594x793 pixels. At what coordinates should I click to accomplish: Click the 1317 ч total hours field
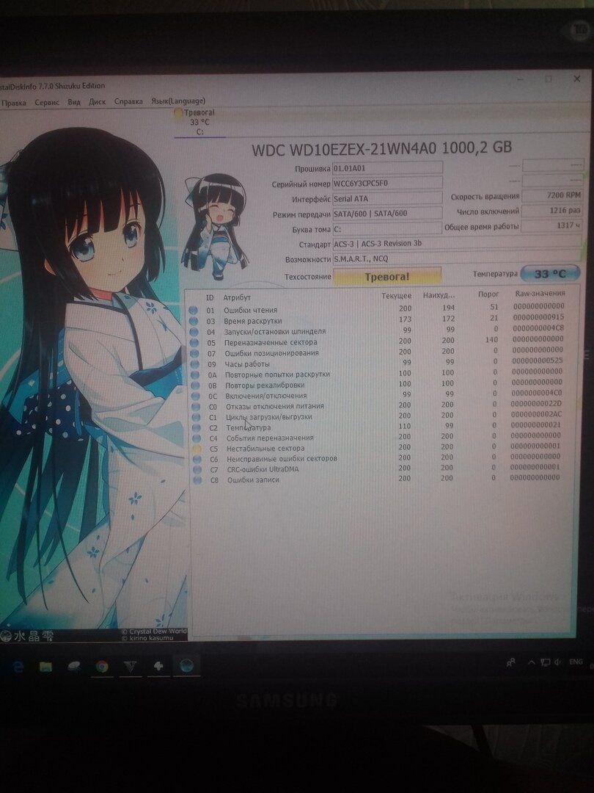pos(552,225)
